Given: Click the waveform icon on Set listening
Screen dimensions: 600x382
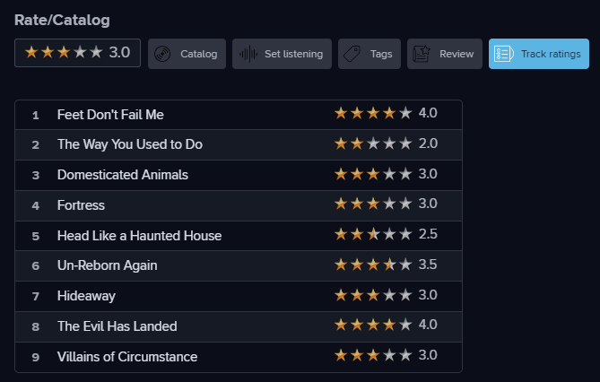Looking at the screenshot, I should click(x=248, y=54).
